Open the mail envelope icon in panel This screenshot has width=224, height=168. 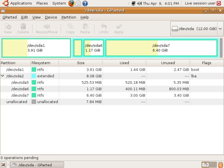tap(78, 3)
